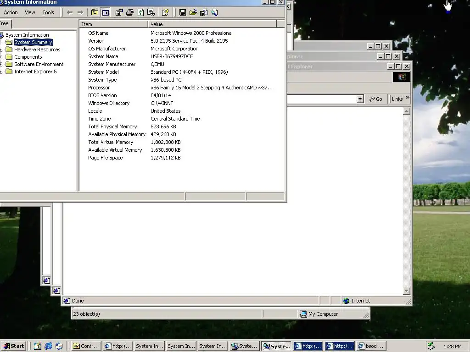The width and height of the screenshot is (470, 352).
Task: Click the Up one level folder icon
Action: 95,12
